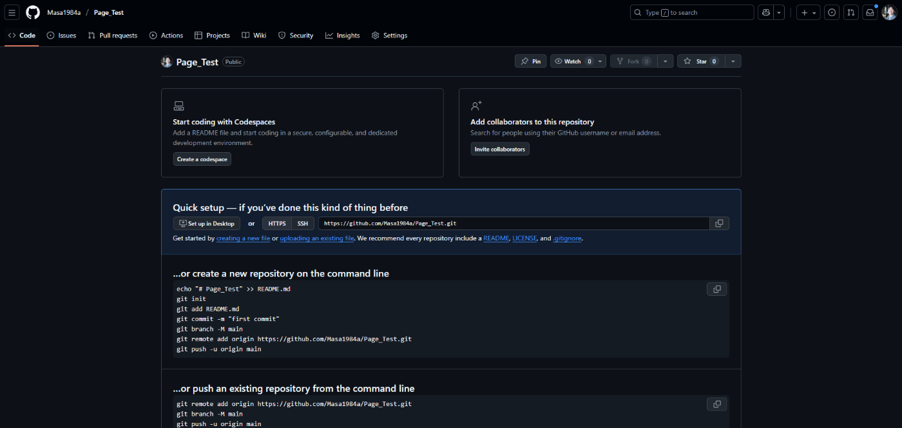Copy the push existing repository commands
The width and height of the screenshot is (902, 428).
[716, 404]
